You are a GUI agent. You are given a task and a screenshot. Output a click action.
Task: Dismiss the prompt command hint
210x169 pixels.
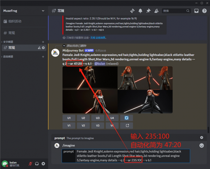202,138
